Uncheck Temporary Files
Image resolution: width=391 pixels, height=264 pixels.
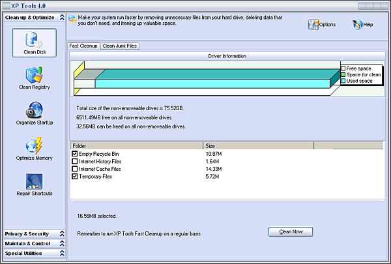point(74,176)
